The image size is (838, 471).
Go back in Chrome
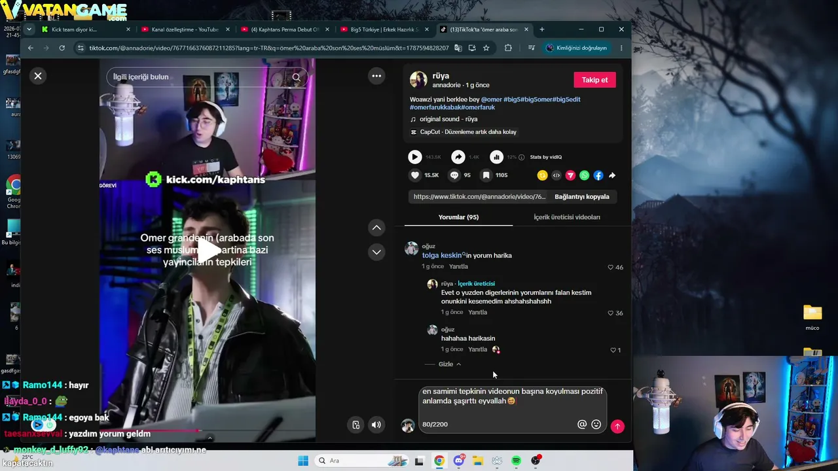[30, 48]
